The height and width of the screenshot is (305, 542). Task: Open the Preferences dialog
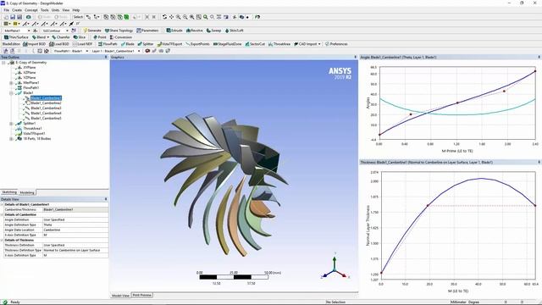tap(336, 44)
